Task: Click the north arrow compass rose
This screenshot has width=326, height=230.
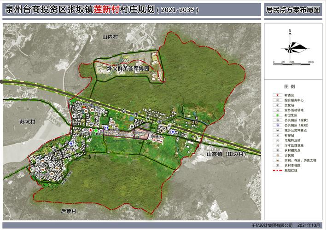Action: tap(290, 46)
